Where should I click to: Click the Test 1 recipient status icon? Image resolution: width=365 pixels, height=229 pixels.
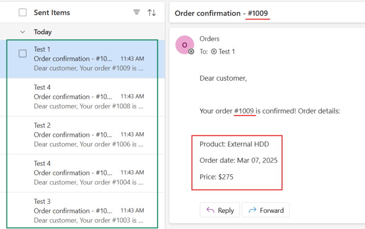pyautogui.click(x=214, y=51)
